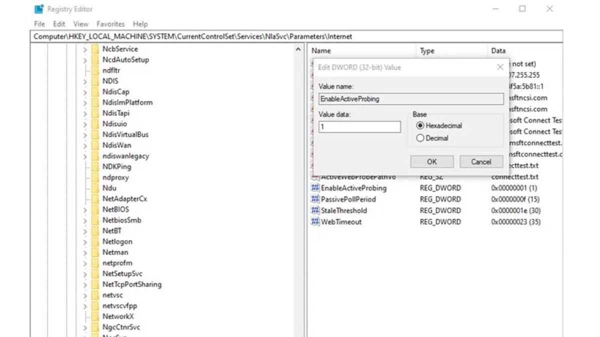Click the REG_DWORD icon beside WebTimeout
The width and height of the screenshot is (600, 337).
(315, 222)
